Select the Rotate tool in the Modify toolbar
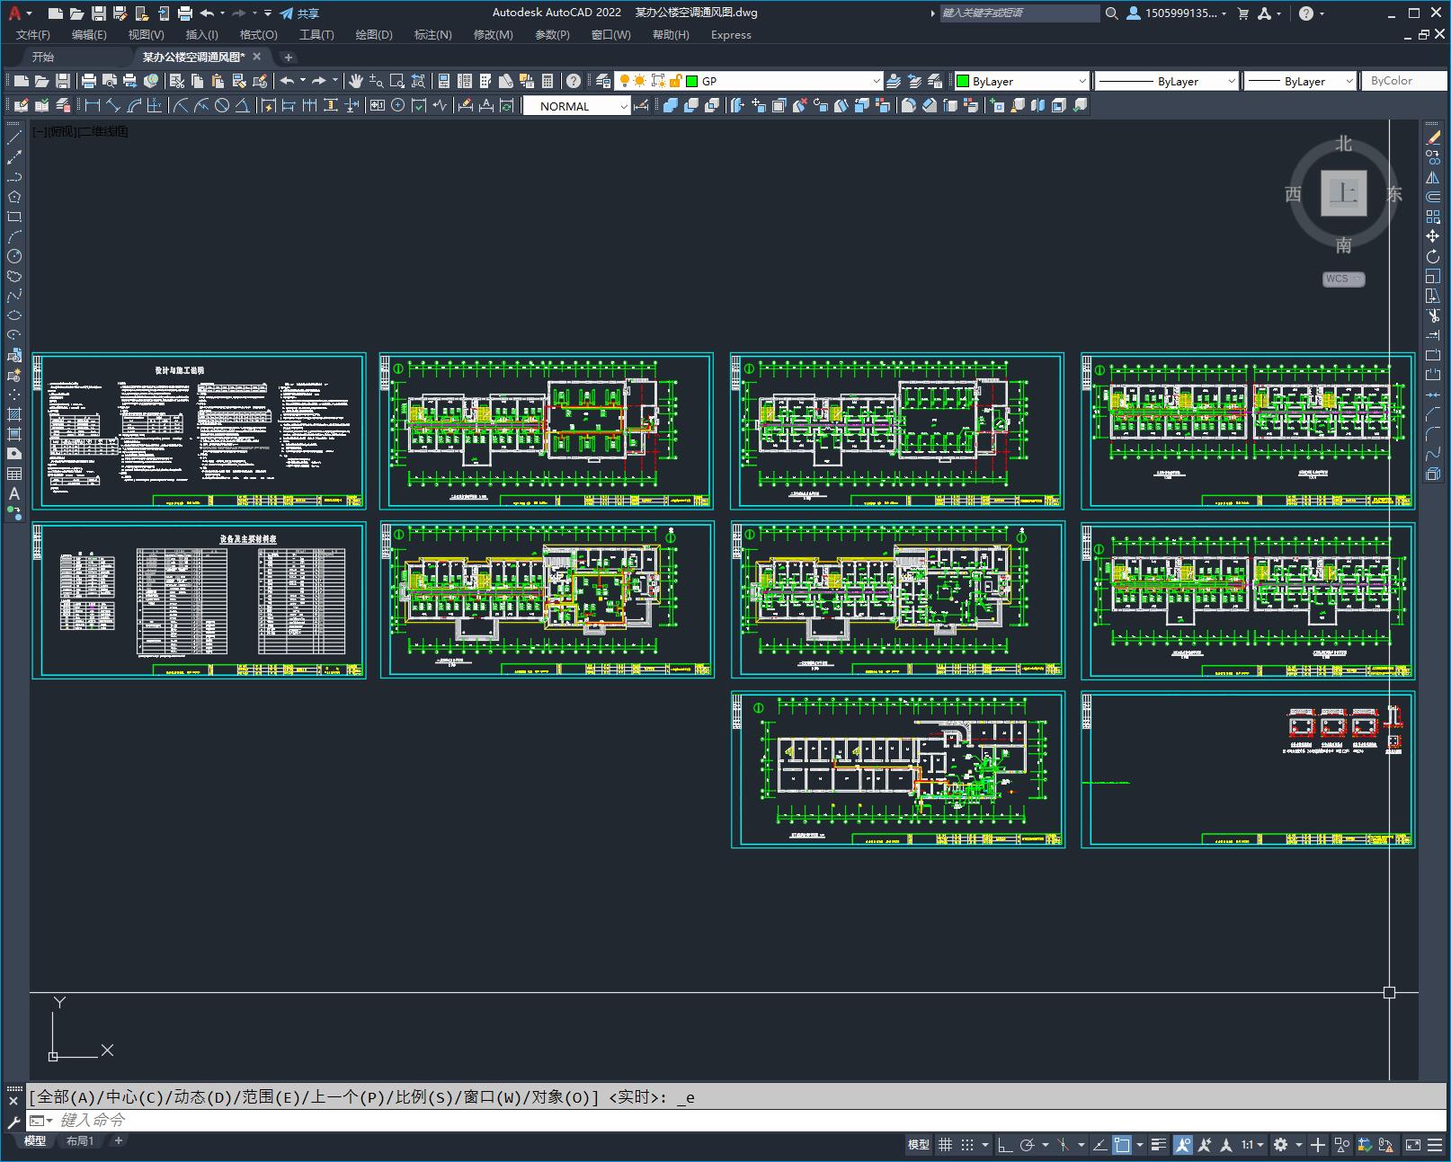 (x=1433, y=256)
